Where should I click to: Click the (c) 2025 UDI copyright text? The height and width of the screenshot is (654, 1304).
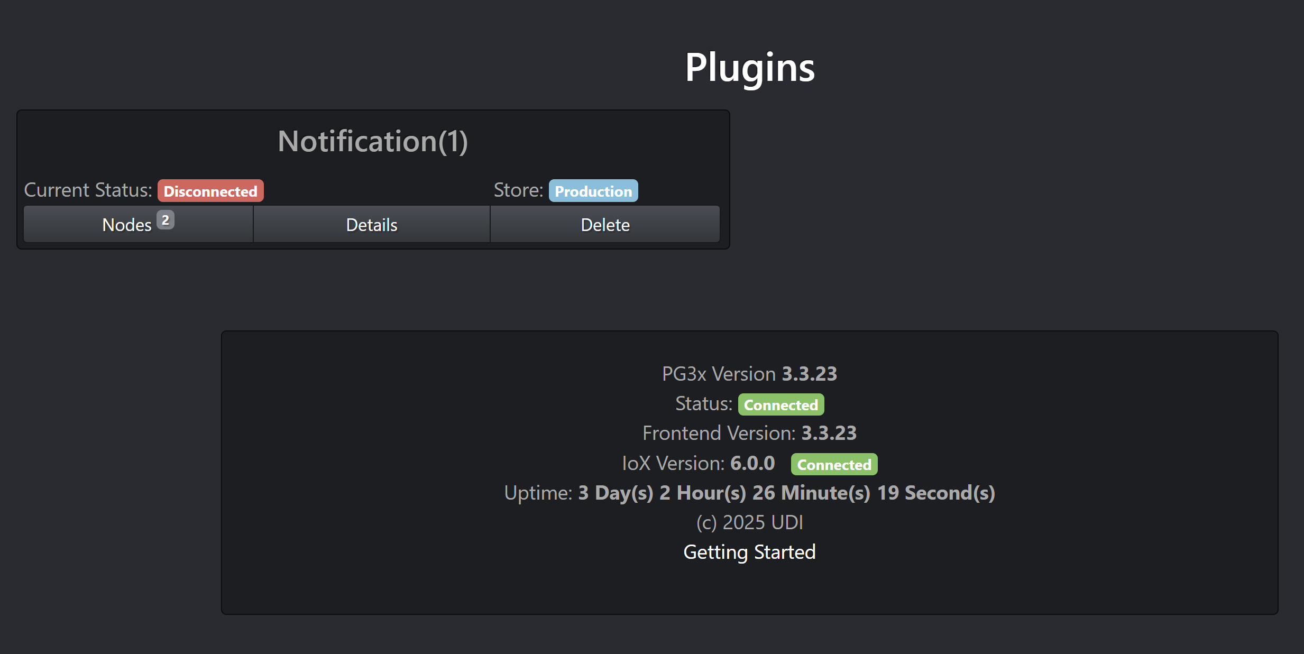pyautogui.click(x=749, y=522)
